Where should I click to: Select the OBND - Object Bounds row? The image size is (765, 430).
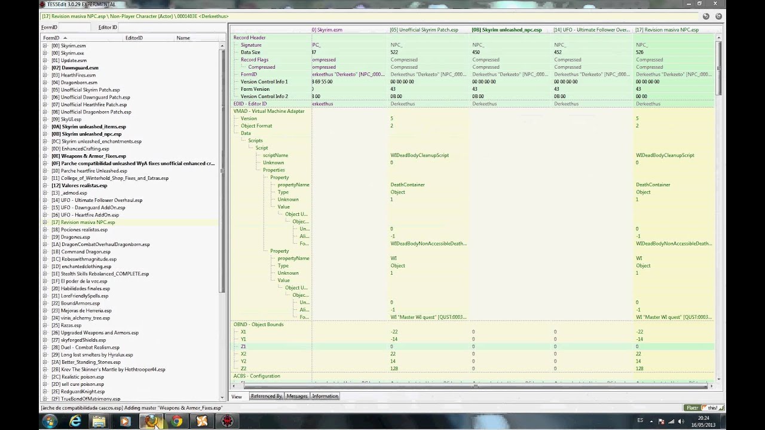[472, 324]
